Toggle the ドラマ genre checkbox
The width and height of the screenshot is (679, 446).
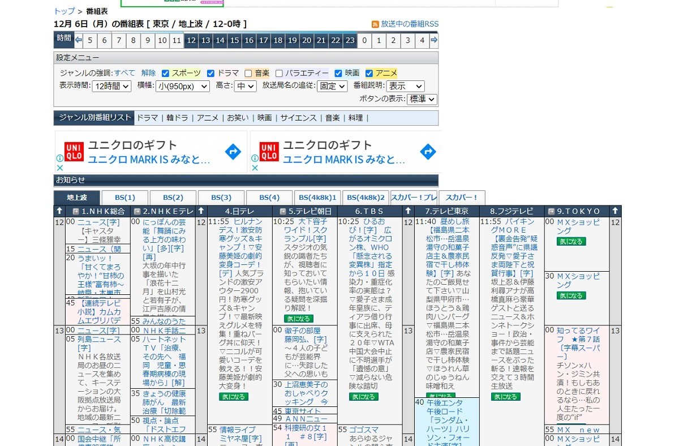tap(210, 73)
